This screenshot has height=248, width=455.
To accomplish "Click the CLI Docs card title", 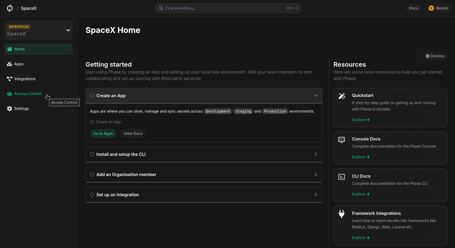I will 361,176.
